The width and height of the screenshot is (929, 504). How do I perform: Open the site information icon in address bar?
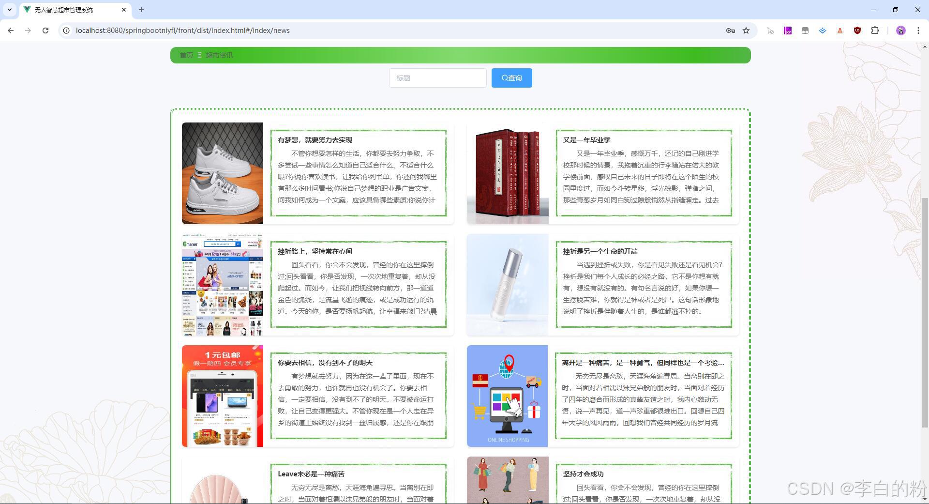67,31
